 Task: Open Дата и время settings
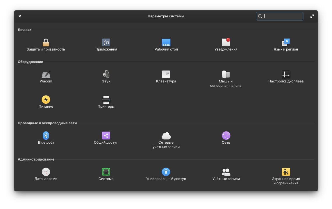pos(46,172)
